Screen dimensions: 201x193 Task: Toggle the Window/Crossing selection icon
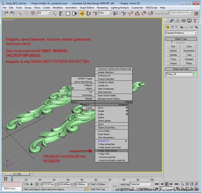point(74,13)
